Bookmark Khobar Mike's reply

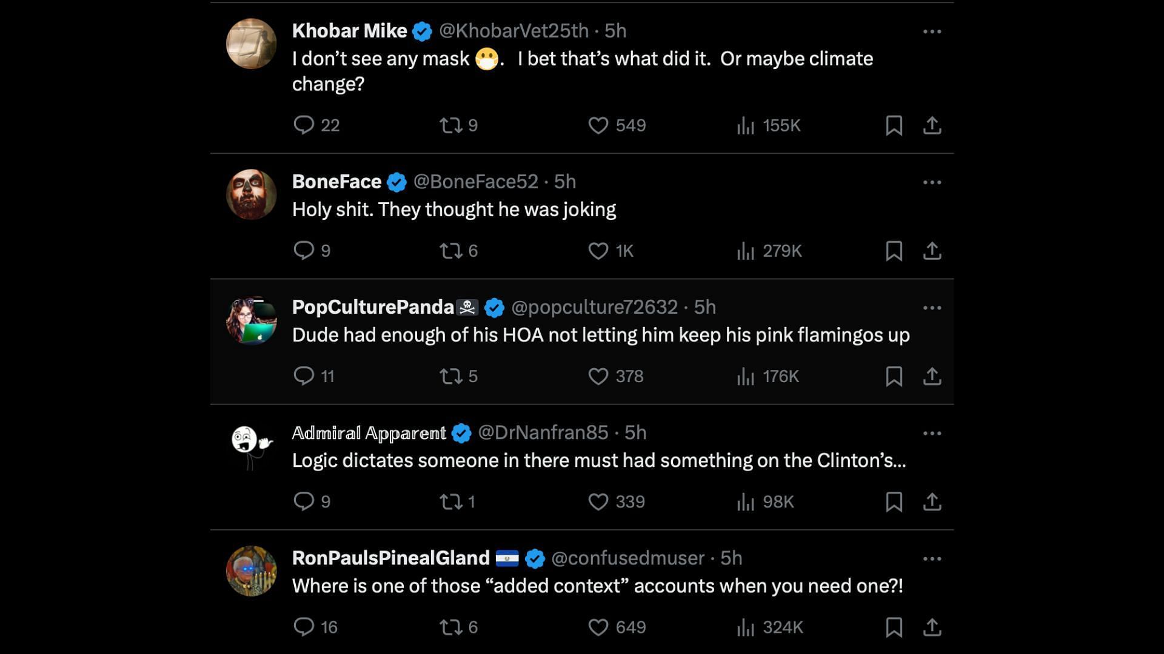tap(894, 125)
